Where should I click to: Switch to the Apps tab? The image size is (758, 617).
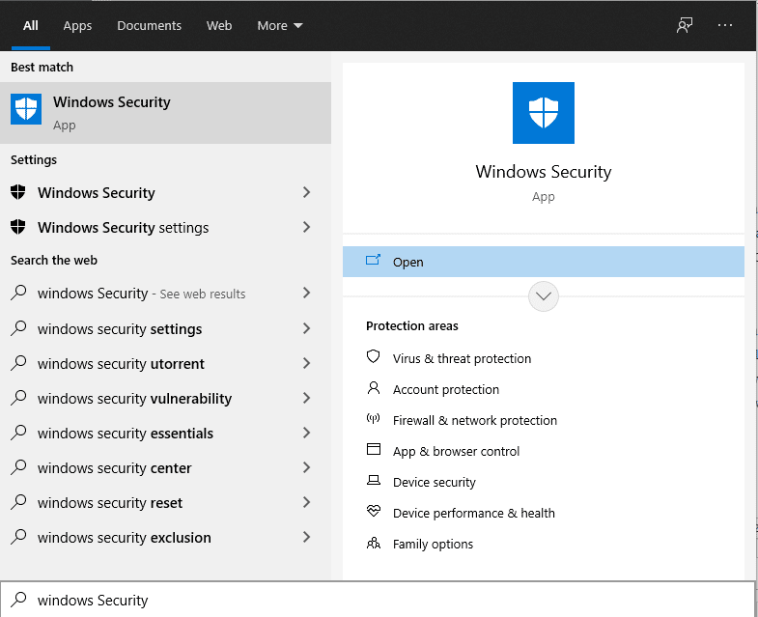(x=77, y=25)
